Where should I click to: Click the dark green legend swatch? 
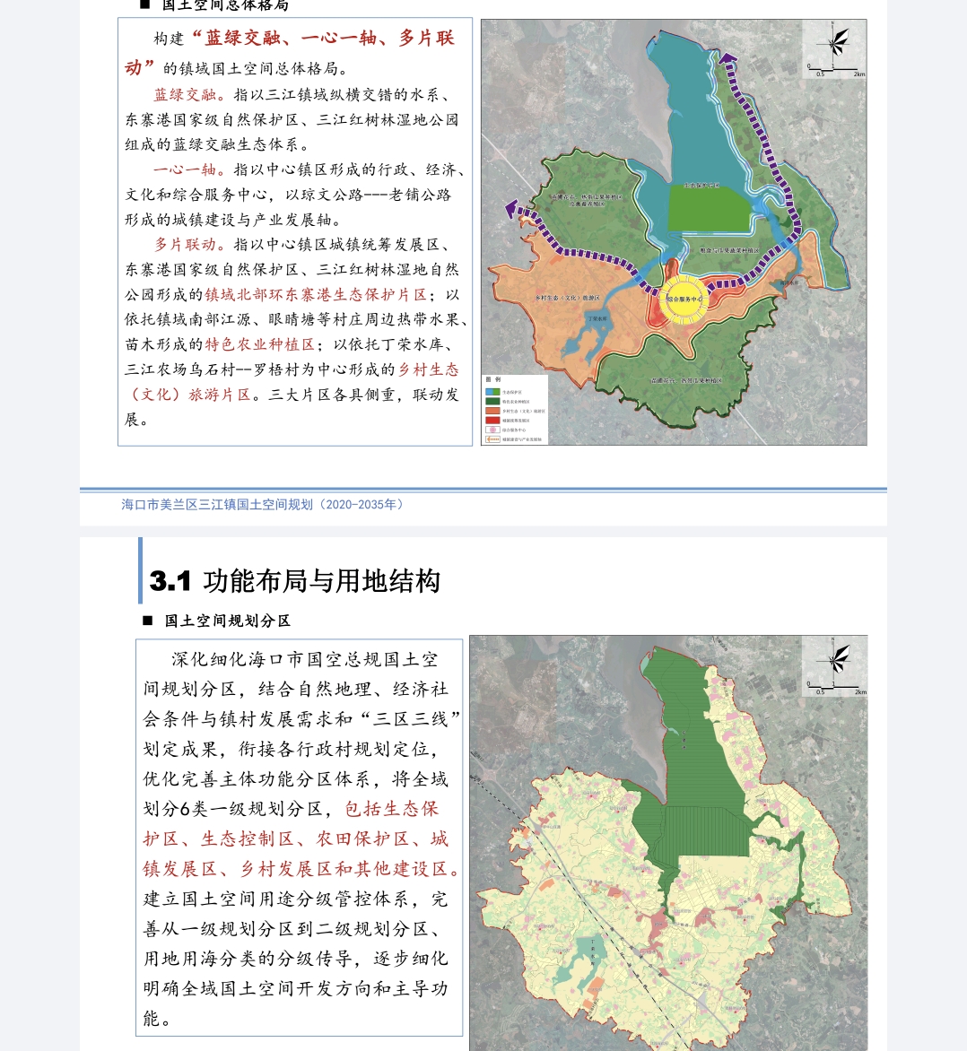point(492,402)
